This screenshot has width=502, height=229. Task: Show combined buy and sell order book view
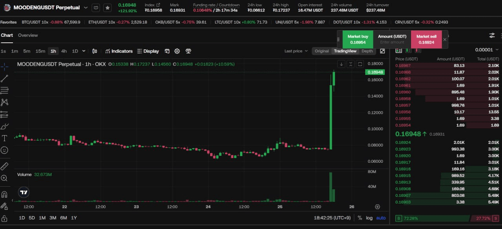point(399,50)
